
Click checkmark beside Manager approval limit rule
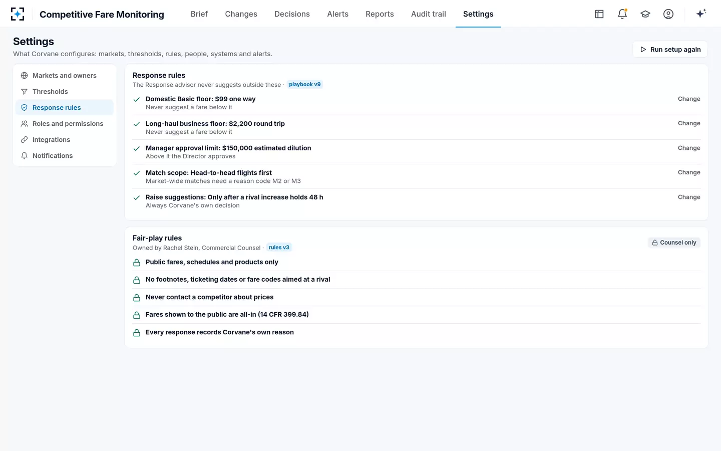click(x=137, y=148)
